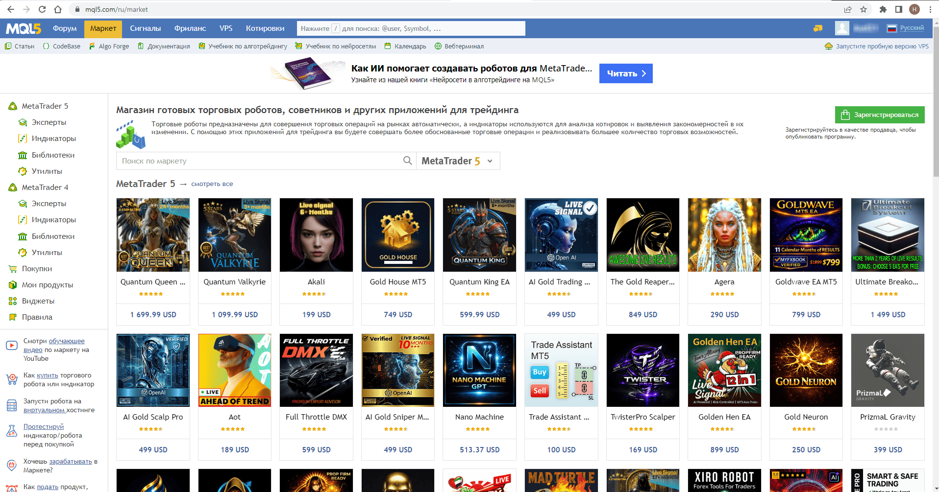Select the Маркет tab
Image resolution: width=939 pixels, height=492 pixels.
tap(103, 28)
